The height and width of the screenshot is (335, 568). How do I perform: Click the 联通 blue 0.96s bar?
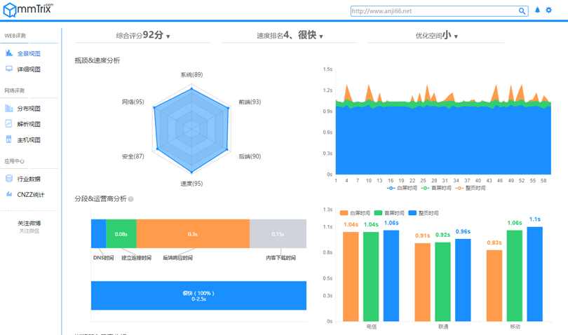(463, 280)
